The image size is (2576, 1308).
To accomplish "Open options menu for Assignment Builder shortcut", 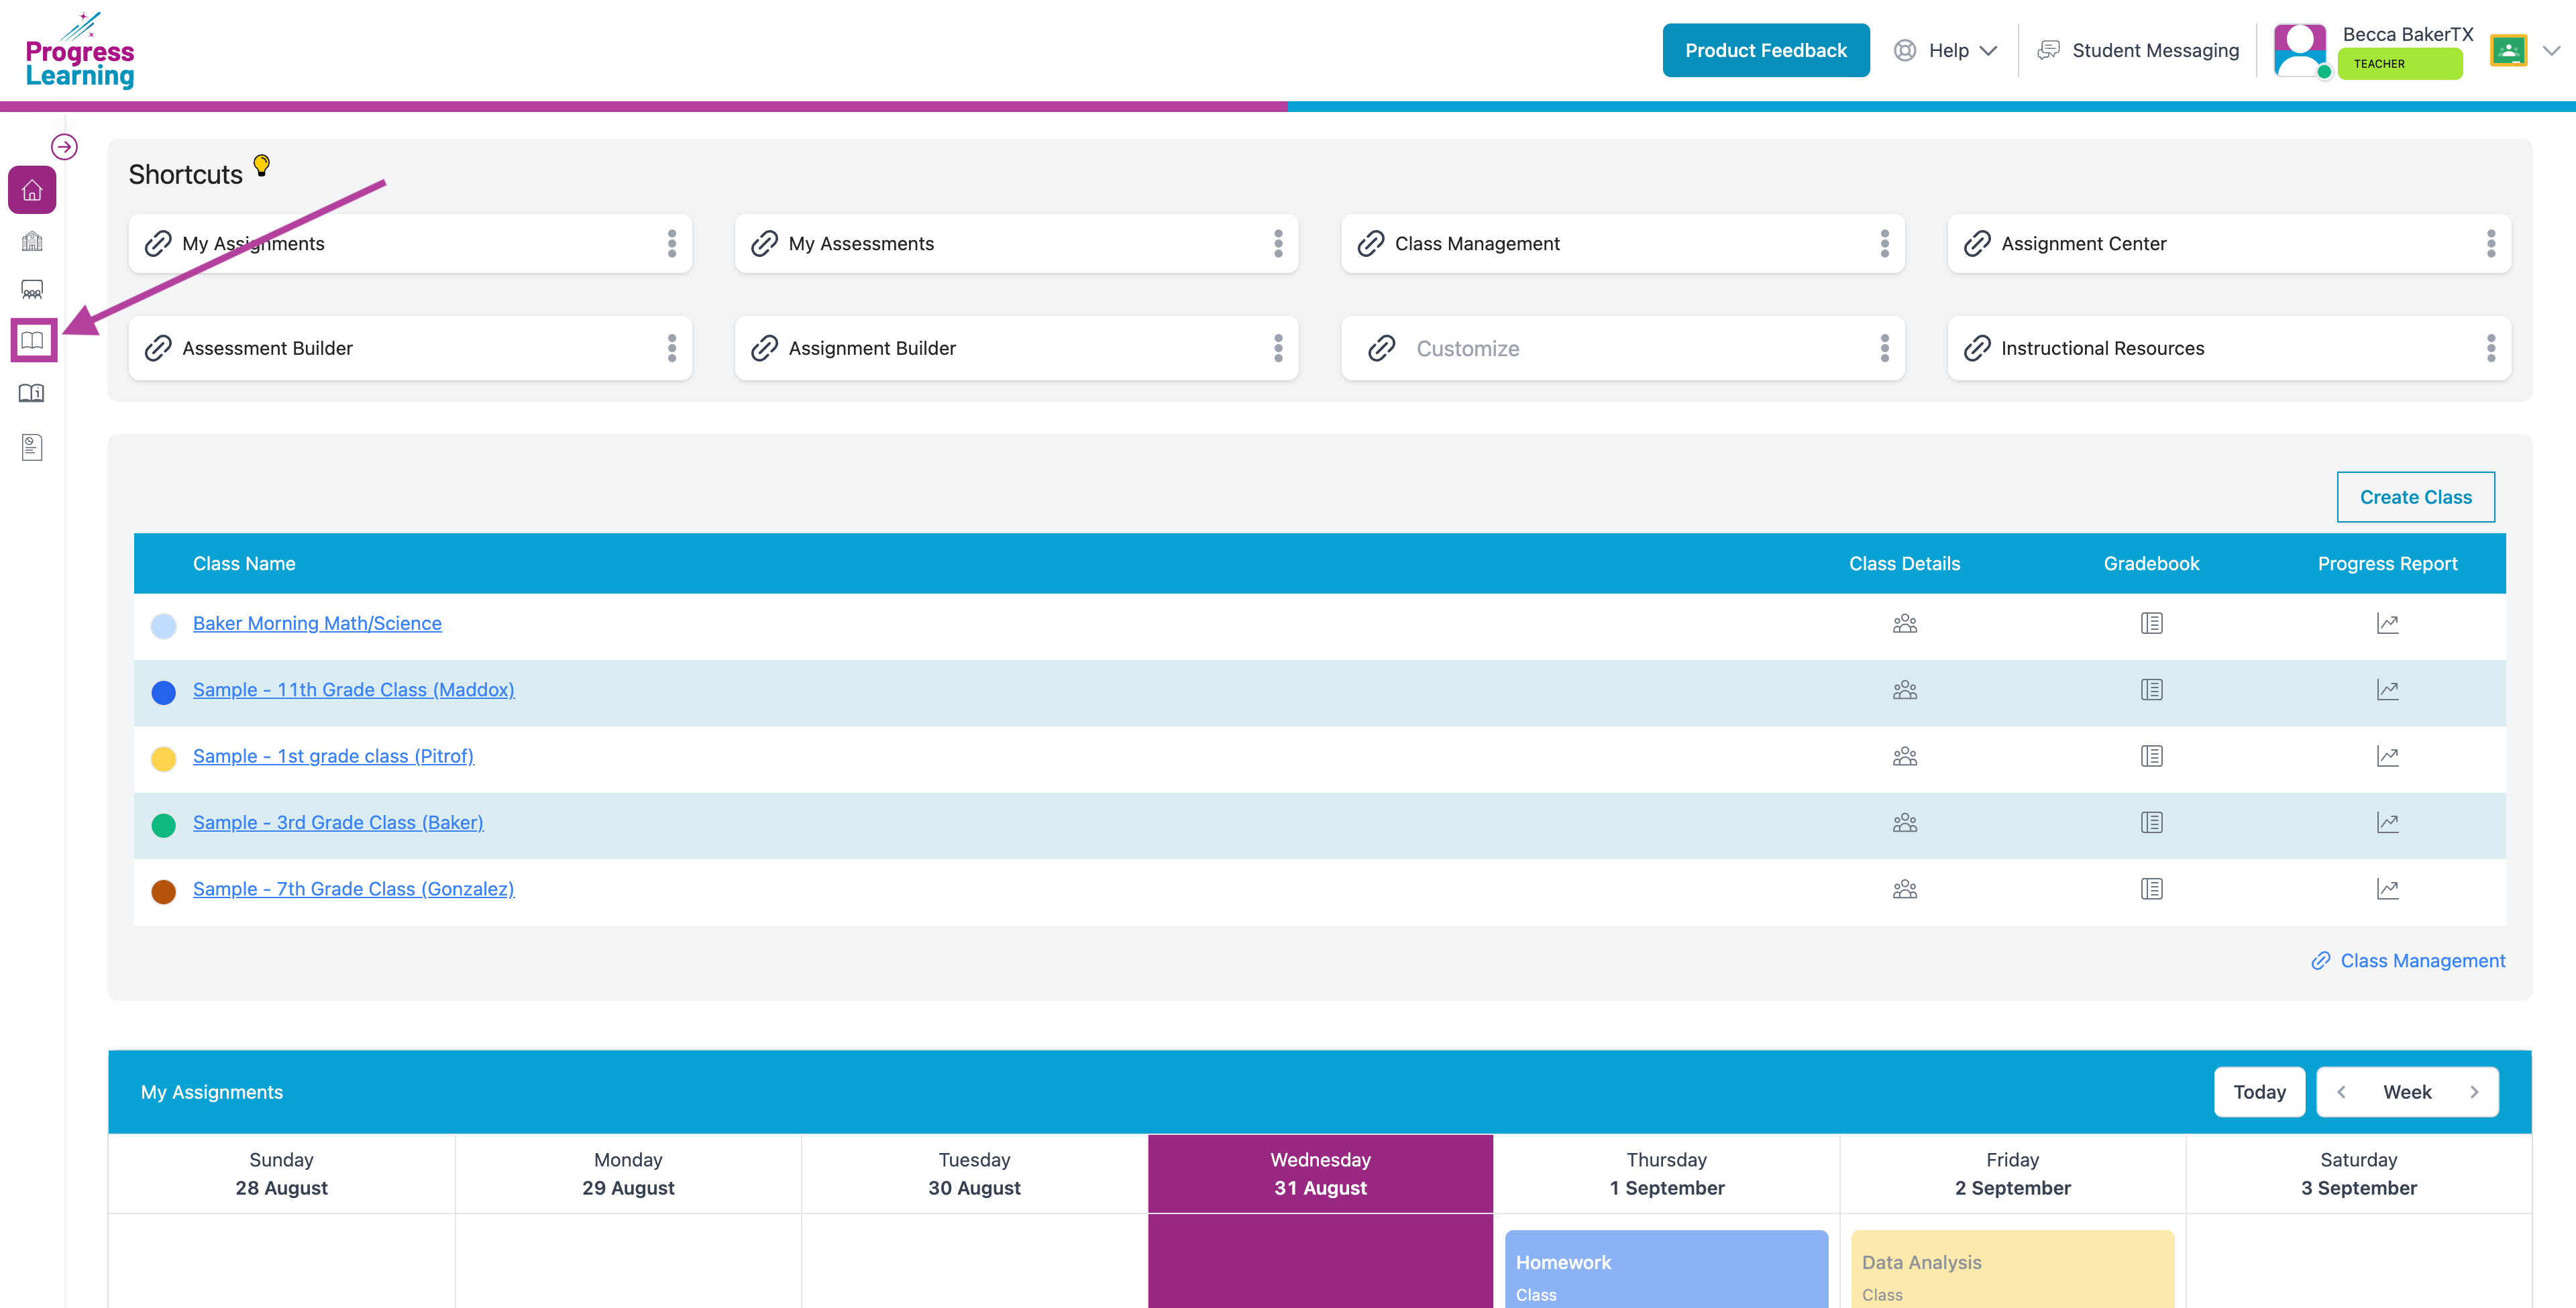I will click(1278, 348).
